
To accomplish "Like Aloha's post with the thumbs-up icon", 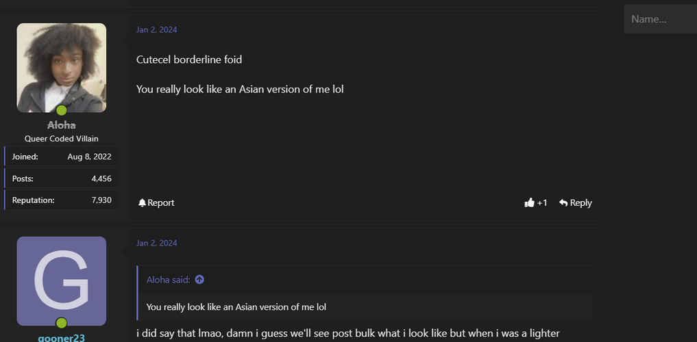I will coord(529,202).
